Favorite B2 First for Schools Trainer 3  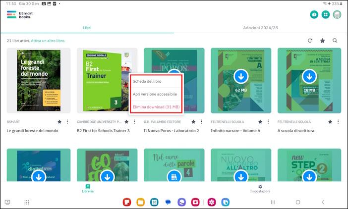pyautogui.click(x=126, y=122)
